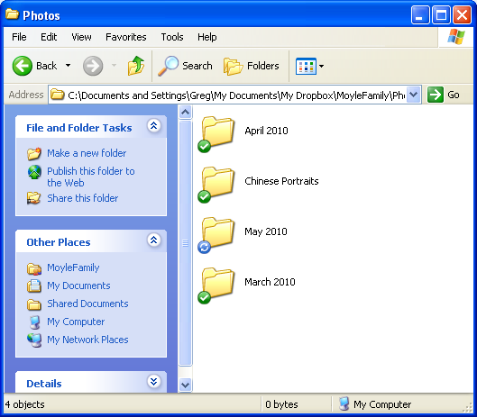Click the grey Forward arrow icon
Image resolution: width=477 pixels, height=417 pixels.
[x=93, y=66]
